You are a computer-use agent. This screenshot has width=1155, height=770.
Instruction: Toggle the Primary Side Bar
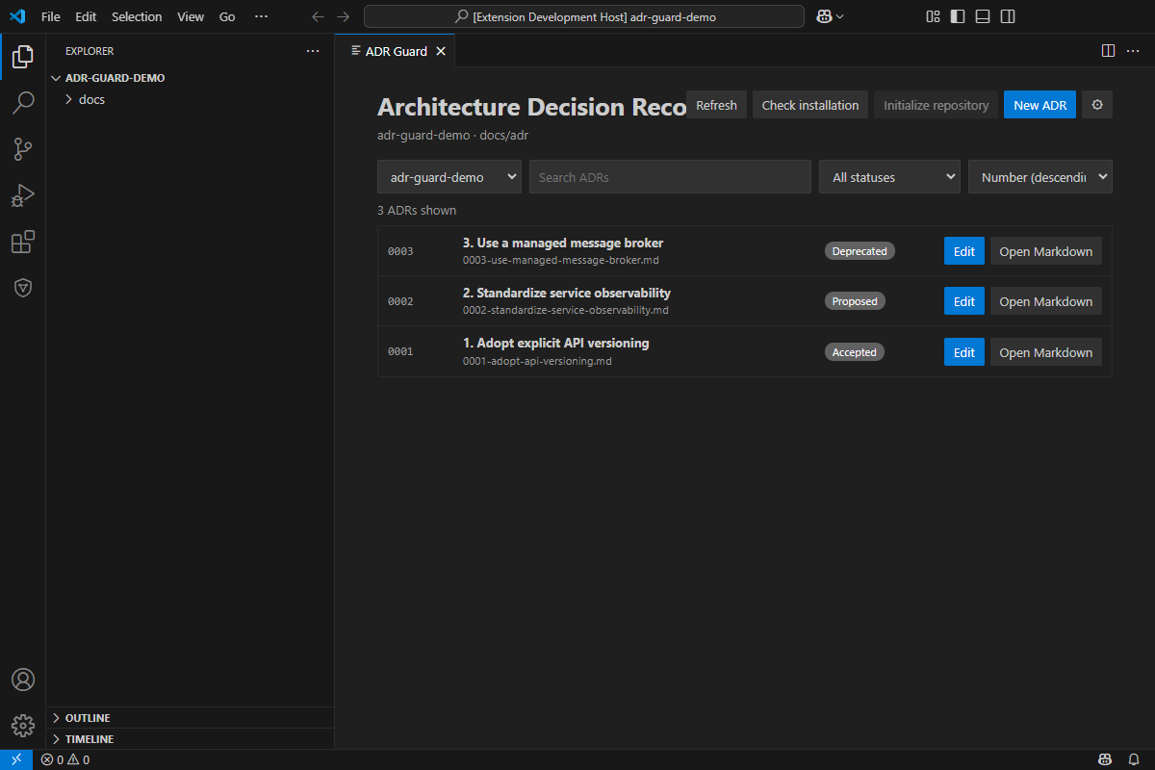(958, 16)
